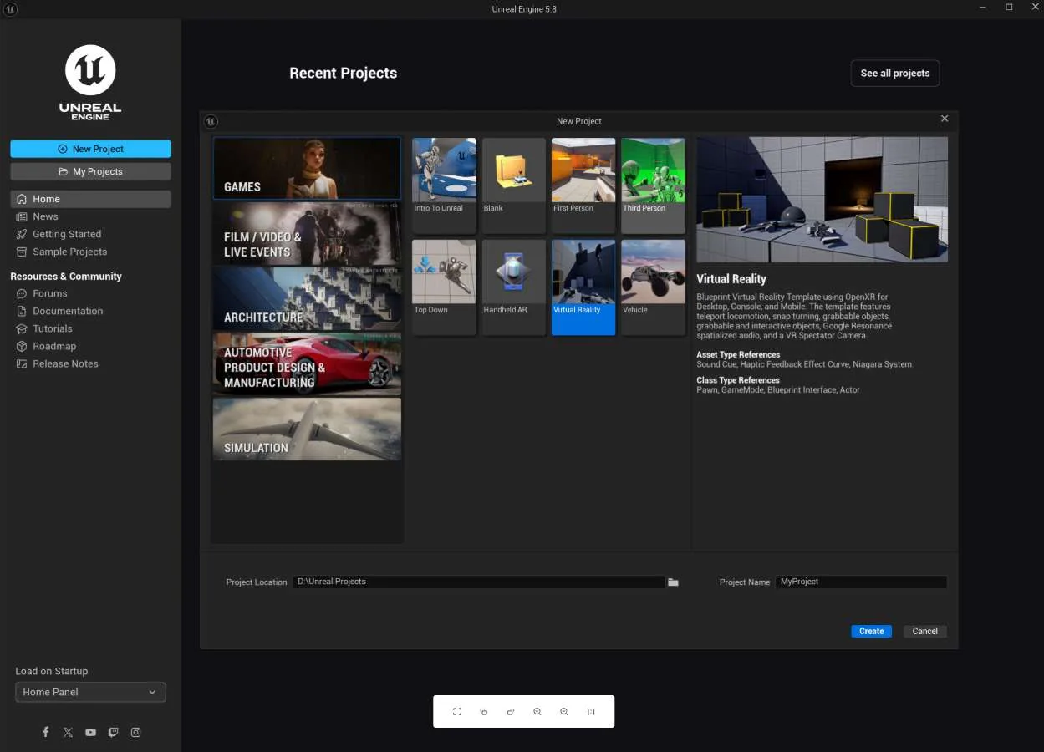Click the 1:1 actual size icon
This screenshot has width=1044, height=752.
pyautogui.click(x=591, y=712)
